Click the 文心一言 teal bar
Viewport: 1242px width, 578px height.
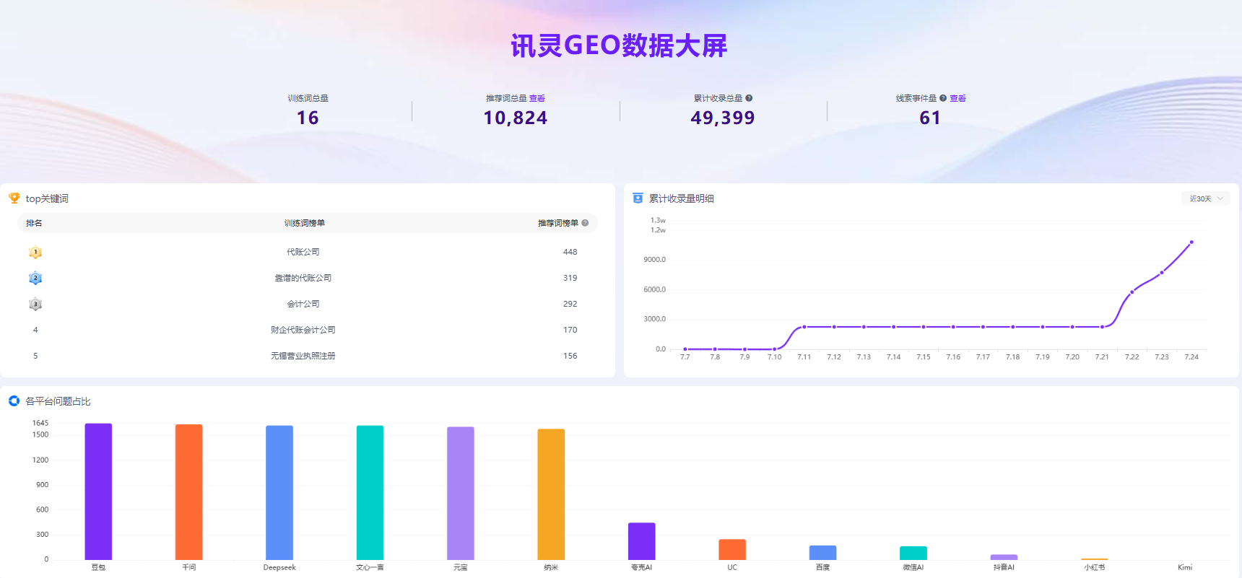point(370,493)
